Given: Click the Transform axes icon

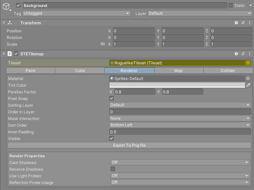Looking at the screenshot, I should [x=10, y=23].
